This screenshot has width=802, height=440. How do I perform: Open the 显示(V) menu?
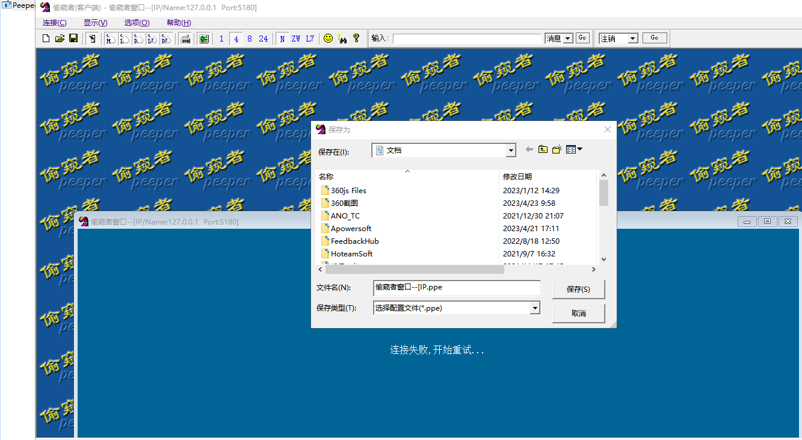pyautogui.click(x=96, y=23)
